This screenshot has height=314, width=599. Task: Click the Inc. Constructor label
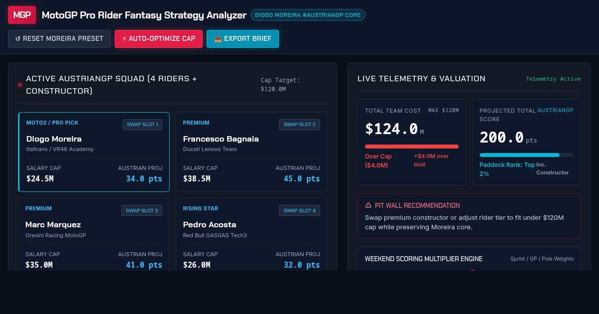coord(553,168)
